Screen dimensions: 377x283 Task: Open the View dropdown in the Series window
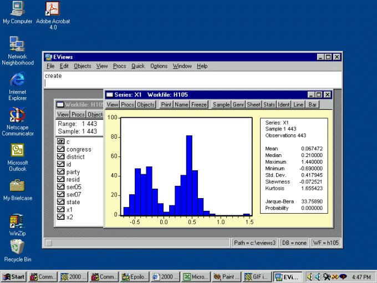click(113, 104)
